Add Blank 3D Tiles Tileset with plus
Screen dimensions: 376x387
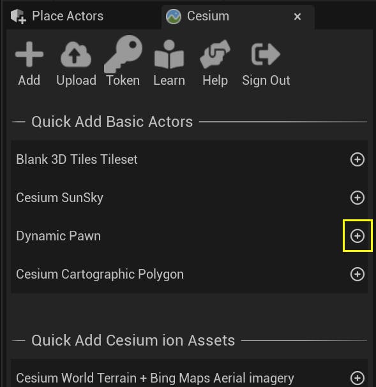[357, 159]
